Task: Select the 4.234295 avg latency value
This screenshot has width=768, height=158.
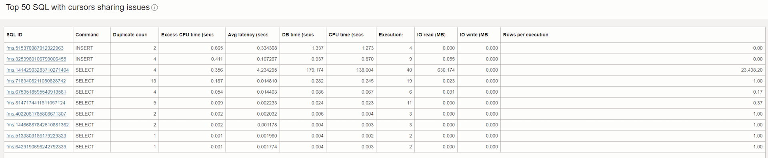Action: point(252,70)
